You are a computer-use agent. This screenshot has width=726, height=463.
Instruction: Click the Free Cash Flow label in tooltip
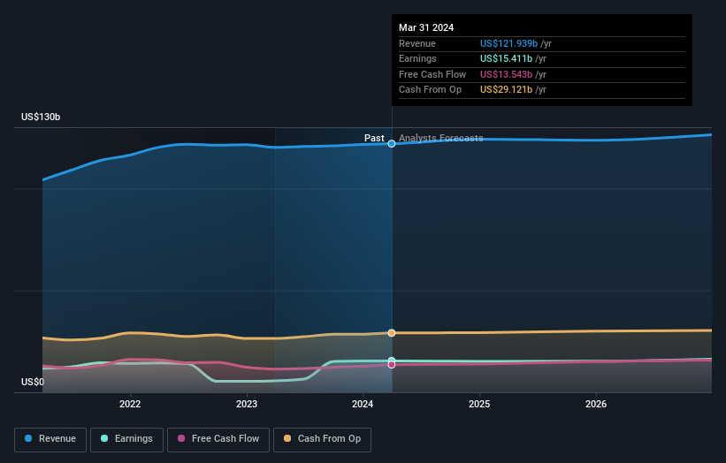tap(432, 74)
